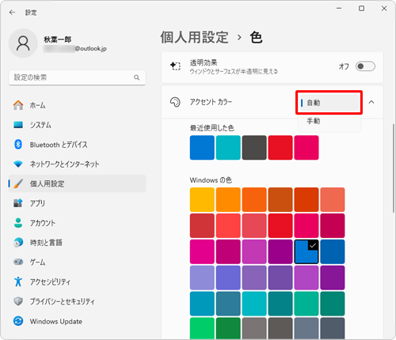
Task: Pick the yellow gold Windows color swatch
Action: point(202,199)
